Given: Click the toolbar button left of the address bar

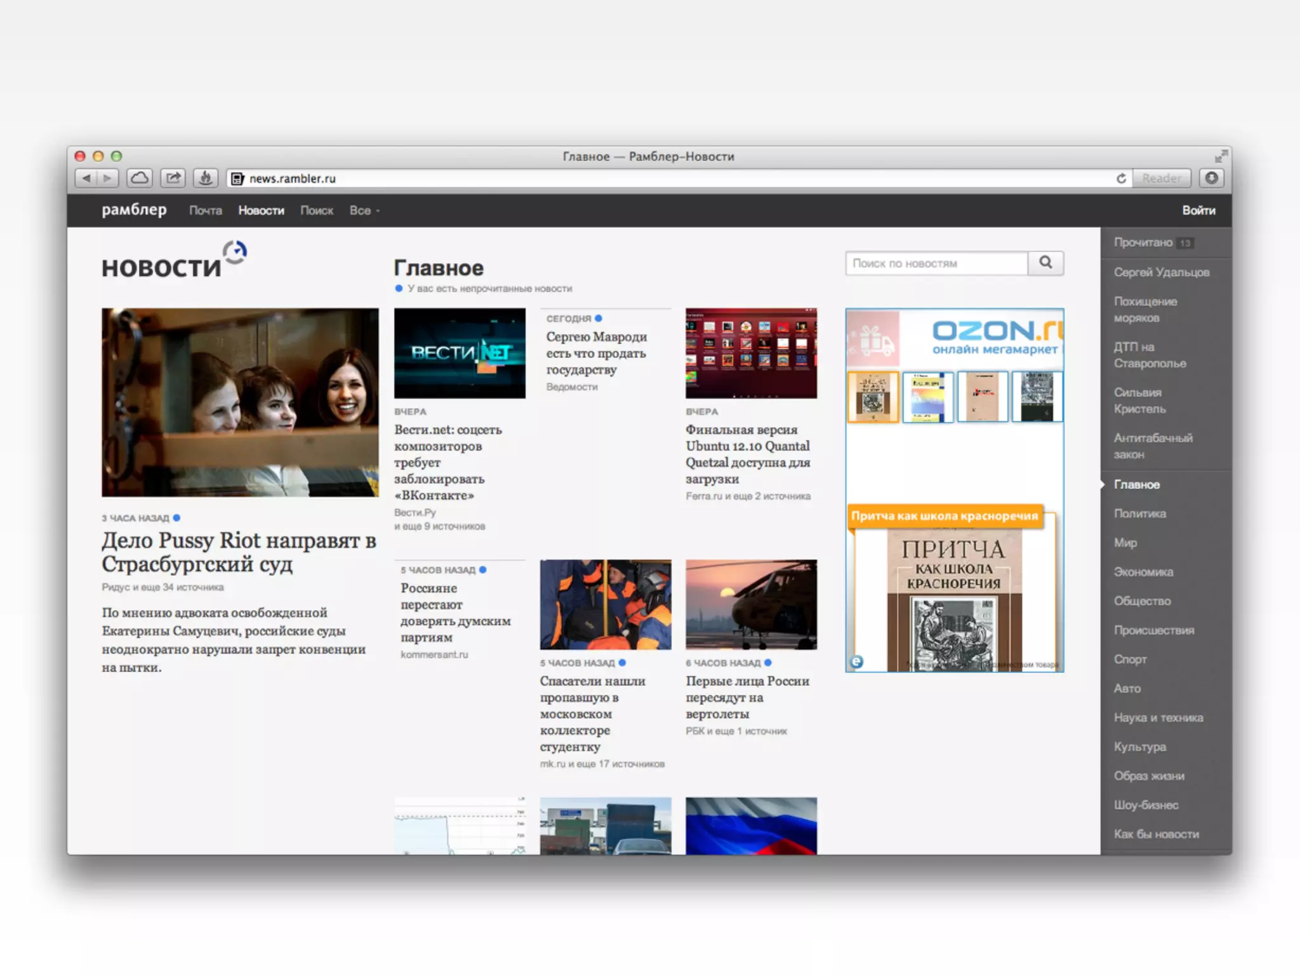Looking at the screenshot, I should point(206,178).
